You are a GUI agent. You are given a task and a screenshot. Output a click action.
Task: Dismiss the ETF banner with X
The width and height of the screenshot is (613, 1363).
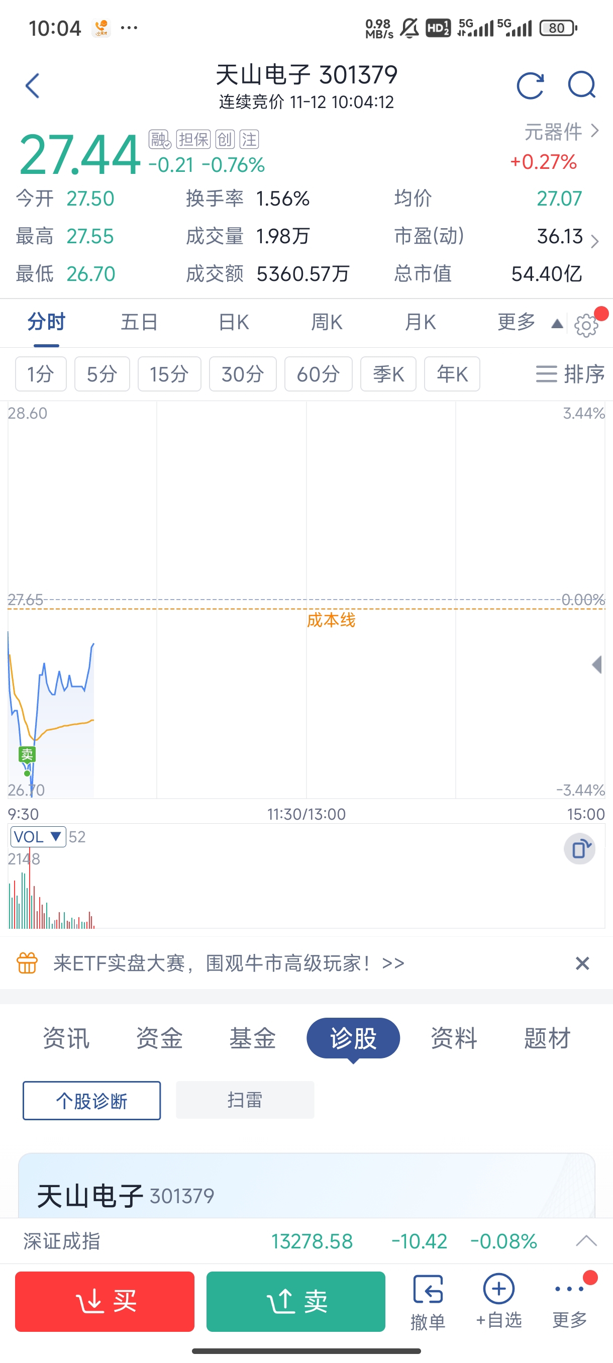pyautogui.click(x=582, y=963)
